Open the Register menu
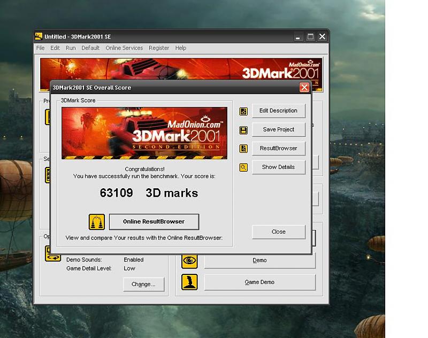Image resolution: width=428 pixels, height=338 pixels. click(159, 48)
